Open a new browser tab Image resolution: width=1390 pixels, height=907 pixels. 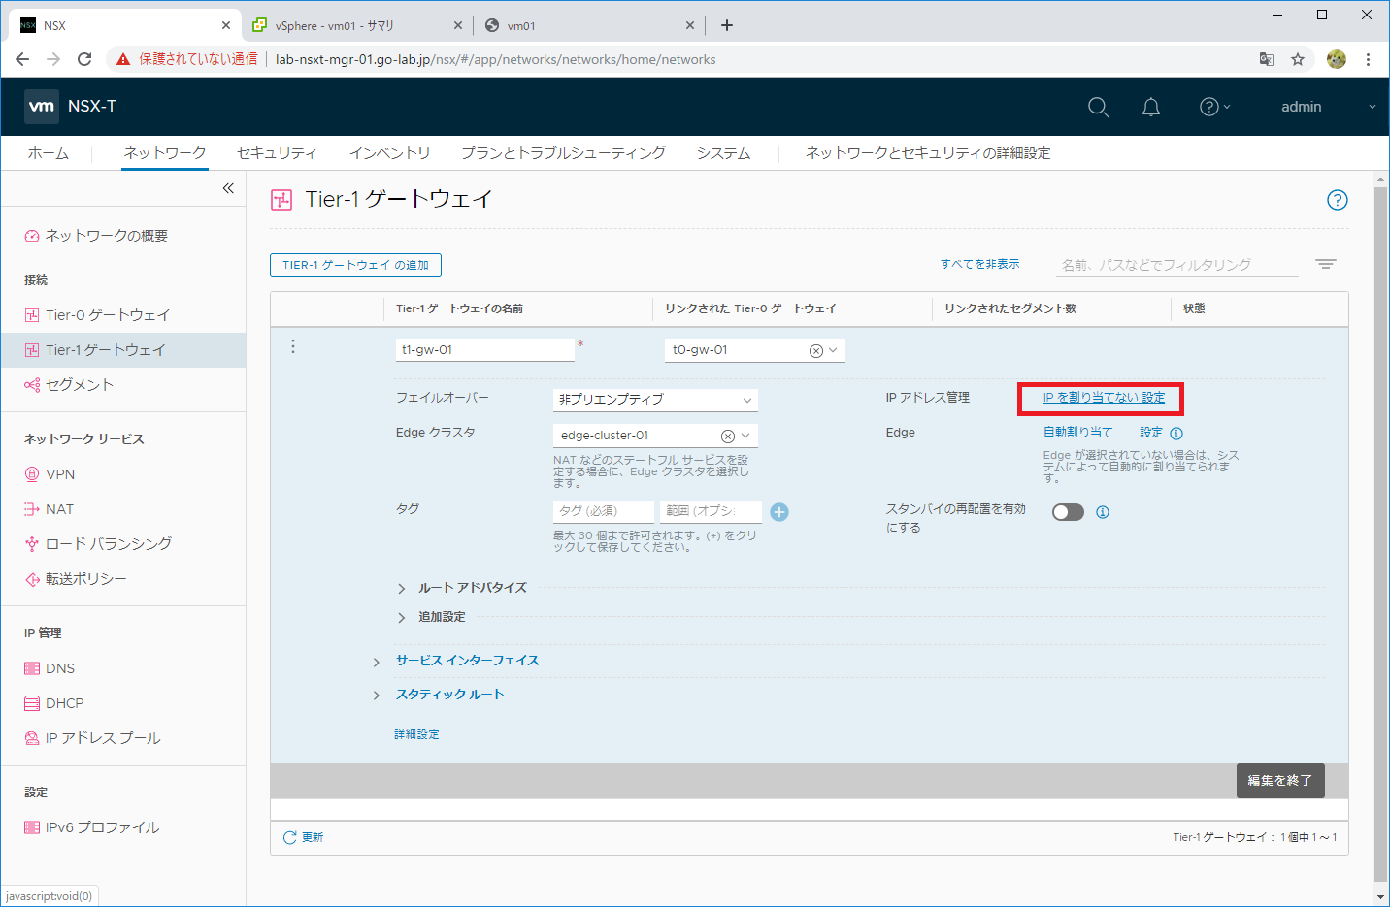tap(727, 25)
